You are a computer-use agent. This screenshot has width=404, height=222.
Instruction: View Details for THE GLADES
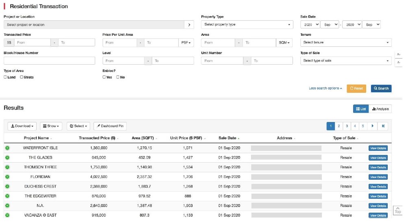(x=378, y=158)
